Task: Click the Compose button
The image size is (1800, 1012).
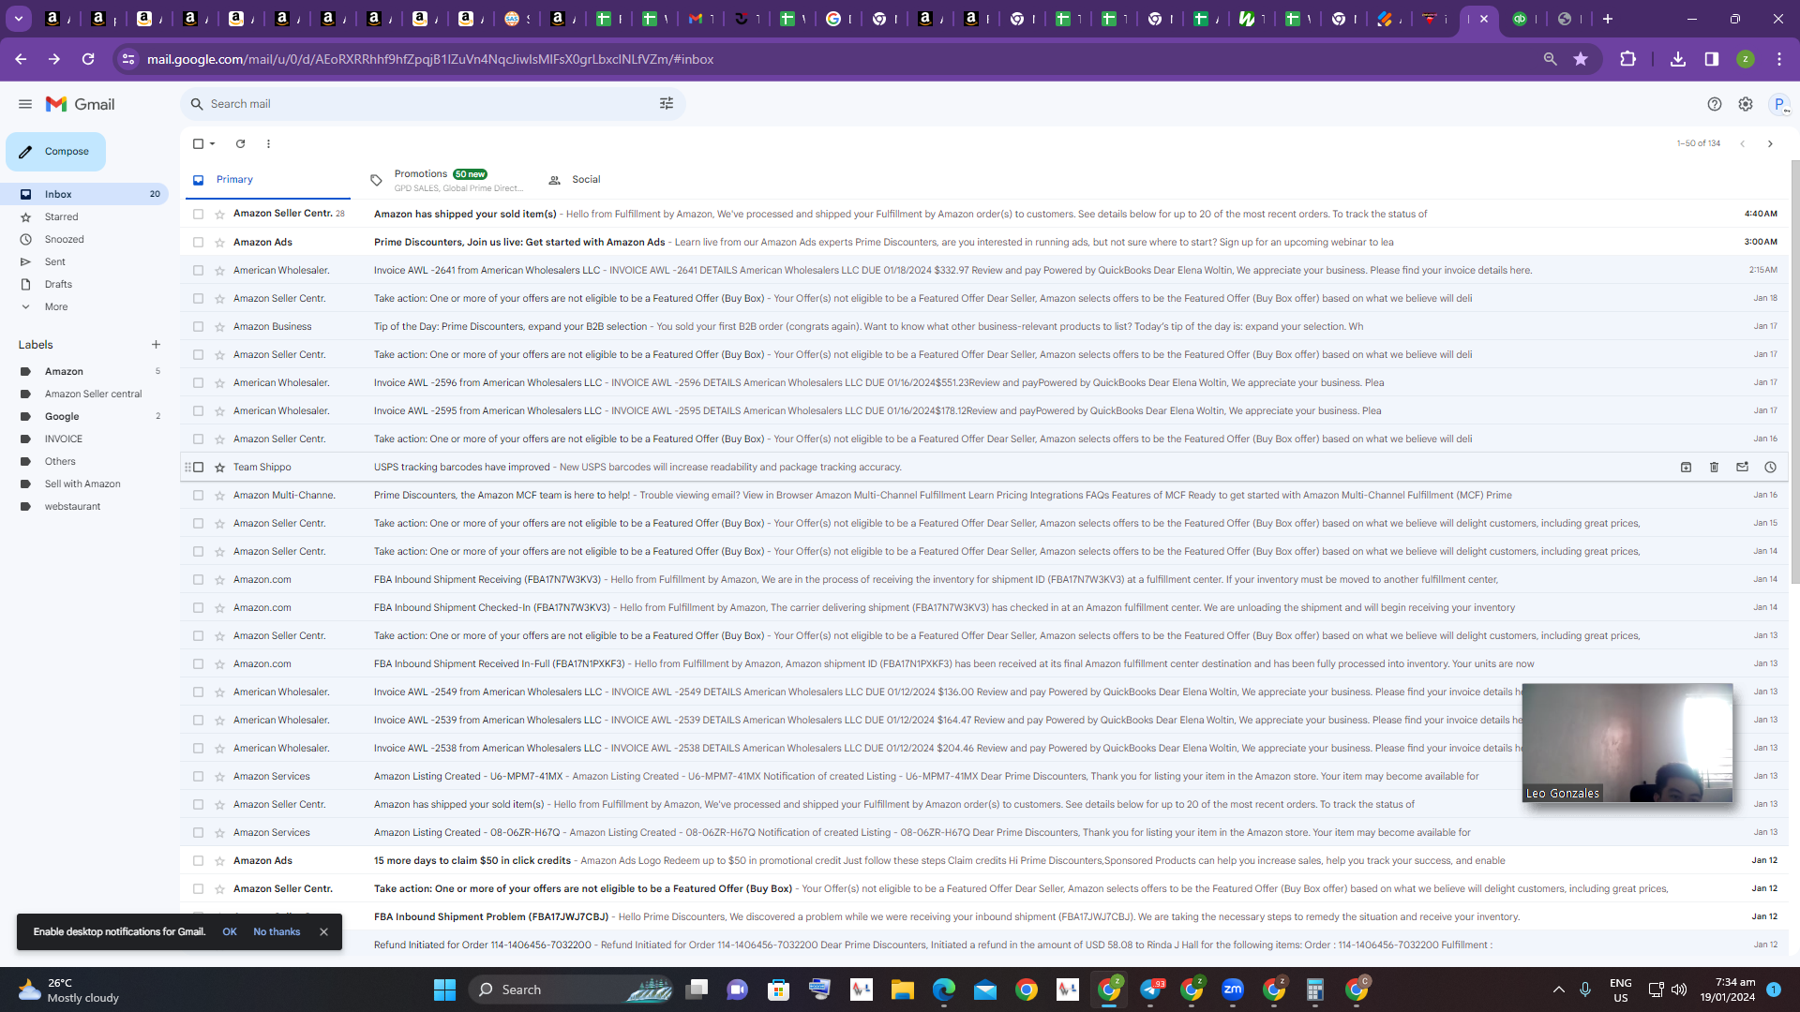Action: [x=55, y=152]
